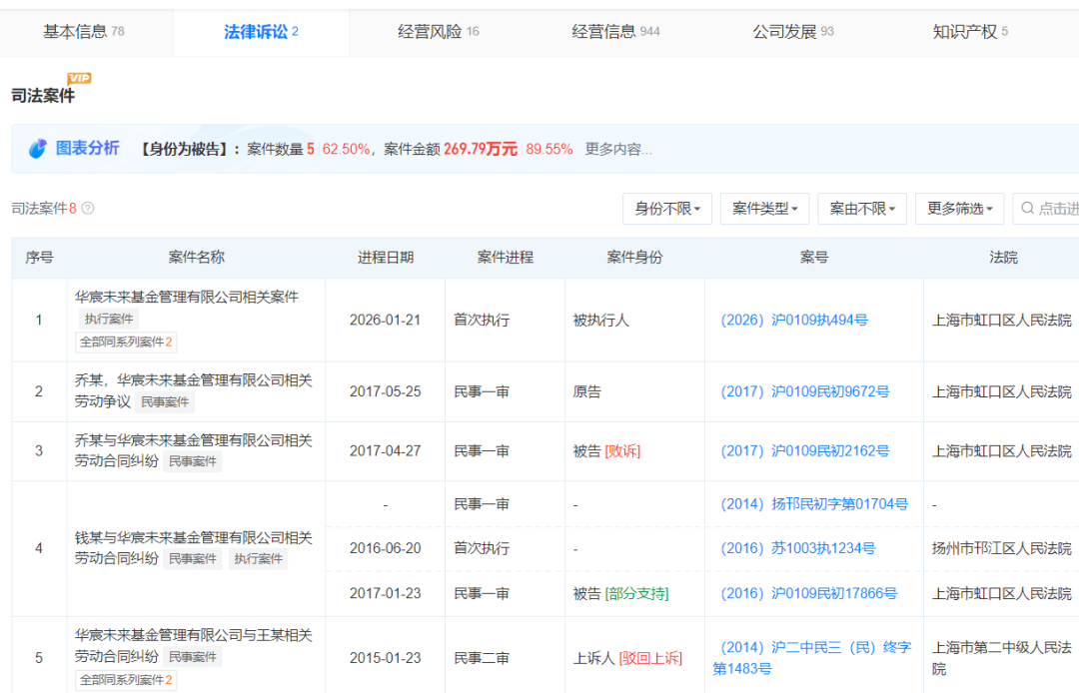Open the 案由不限 dropdown filter
The height and width of the screenshot is (693, 1079).
861,209
